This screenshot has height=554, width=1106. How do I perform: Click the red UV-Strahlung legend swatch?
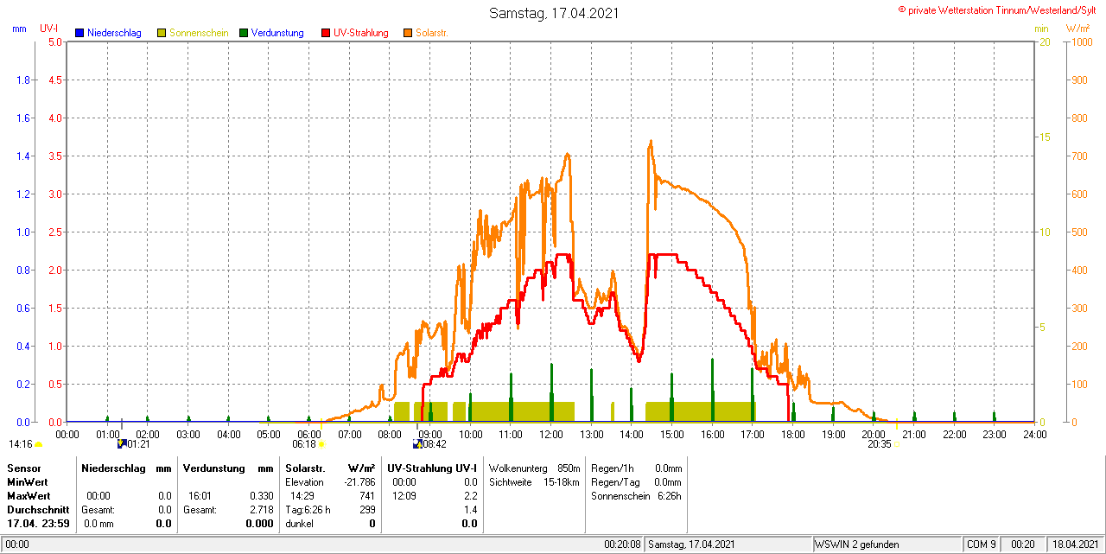click(x=326, y=33)
